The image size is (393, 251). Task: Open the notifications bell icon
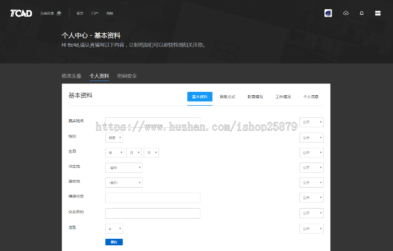[x=362, y=13]
